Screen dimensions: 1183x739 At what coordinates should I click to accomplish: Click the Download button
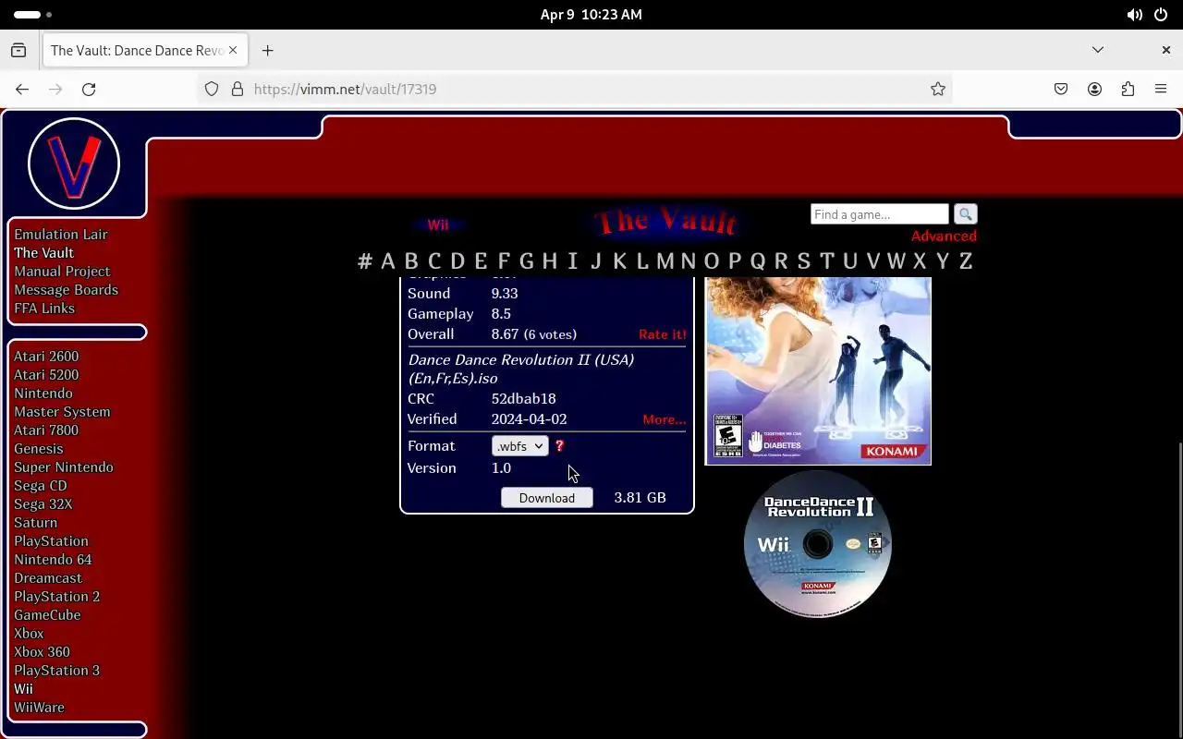click(x=546, y=497)
